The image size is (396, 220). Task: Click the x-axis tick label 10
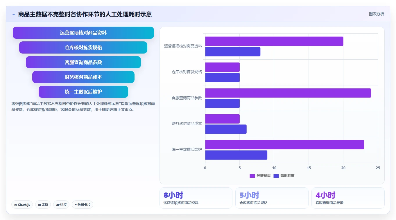[x=274, y=168]
